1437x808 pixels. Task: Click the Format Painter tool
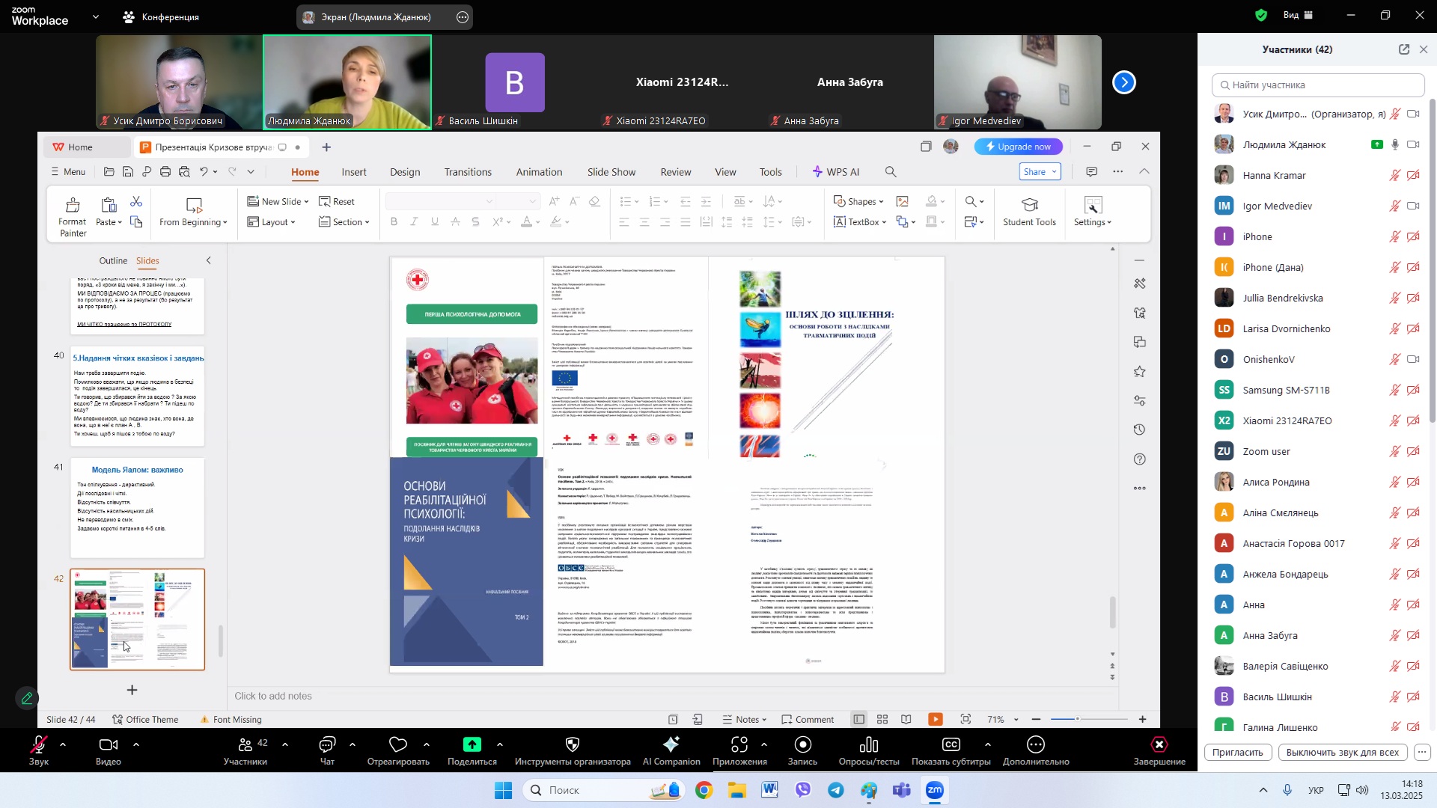73,217
